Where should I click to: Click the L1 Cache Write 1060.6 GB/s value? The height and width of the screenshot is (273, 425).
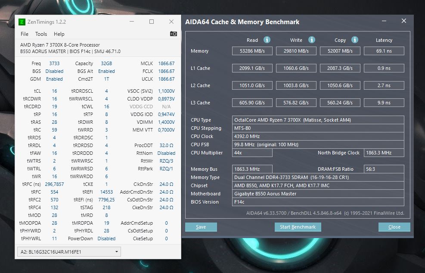(x=296, y=68)
